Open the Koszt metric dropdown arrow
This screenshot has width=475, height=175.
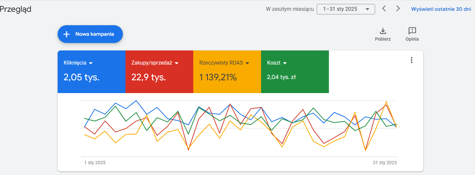coord(285,63)
